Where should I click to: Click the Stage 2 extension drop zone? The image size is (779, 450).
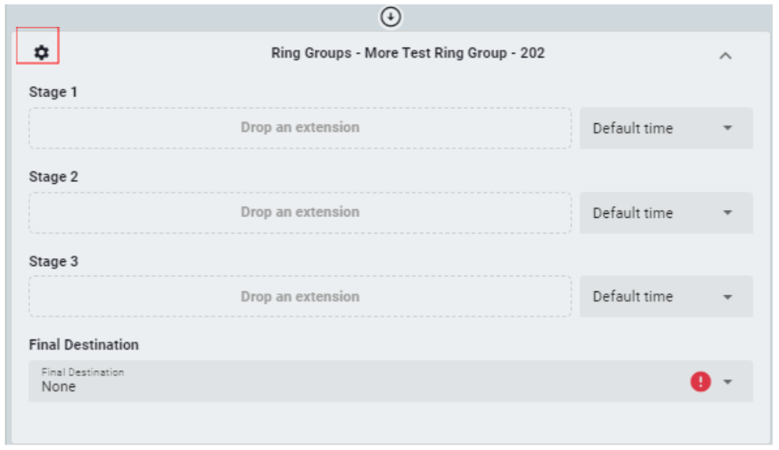pos(300,212)
